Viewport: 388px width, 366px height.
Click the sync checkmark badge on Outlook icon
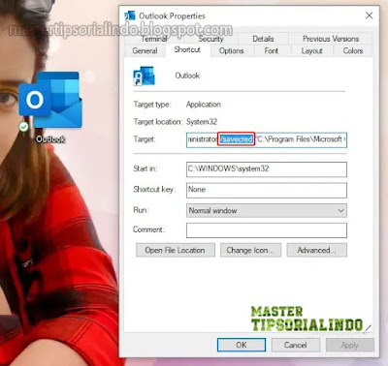[x=23, y=127]
